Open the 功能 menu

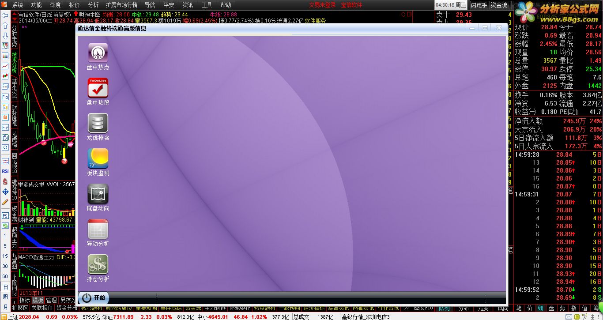pyautogui.click(x=37, y=5)
